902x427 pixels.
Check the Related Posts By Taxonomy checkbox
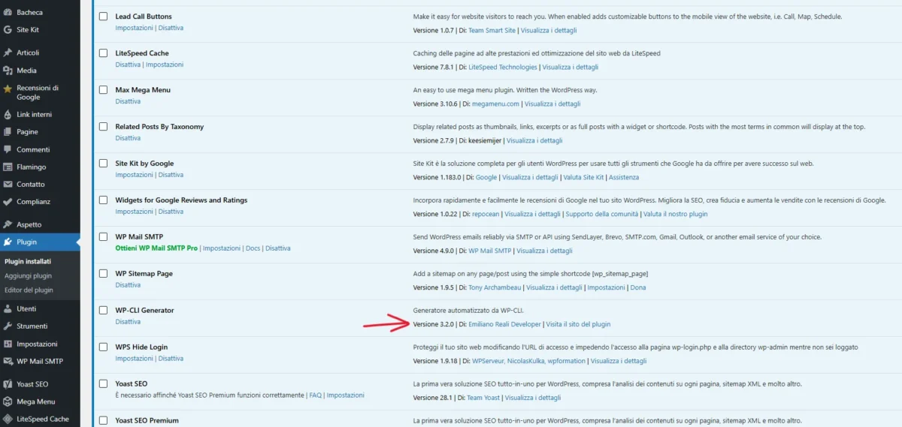point(104,127)
